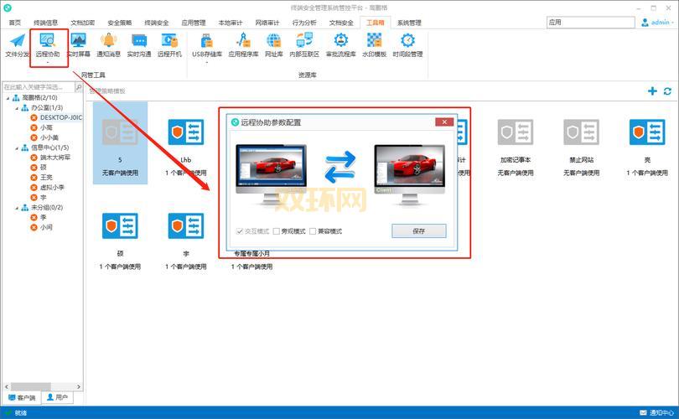Toggle the 交互模式 checkbox
Screen dimensions: 679x419
[240, 231]
